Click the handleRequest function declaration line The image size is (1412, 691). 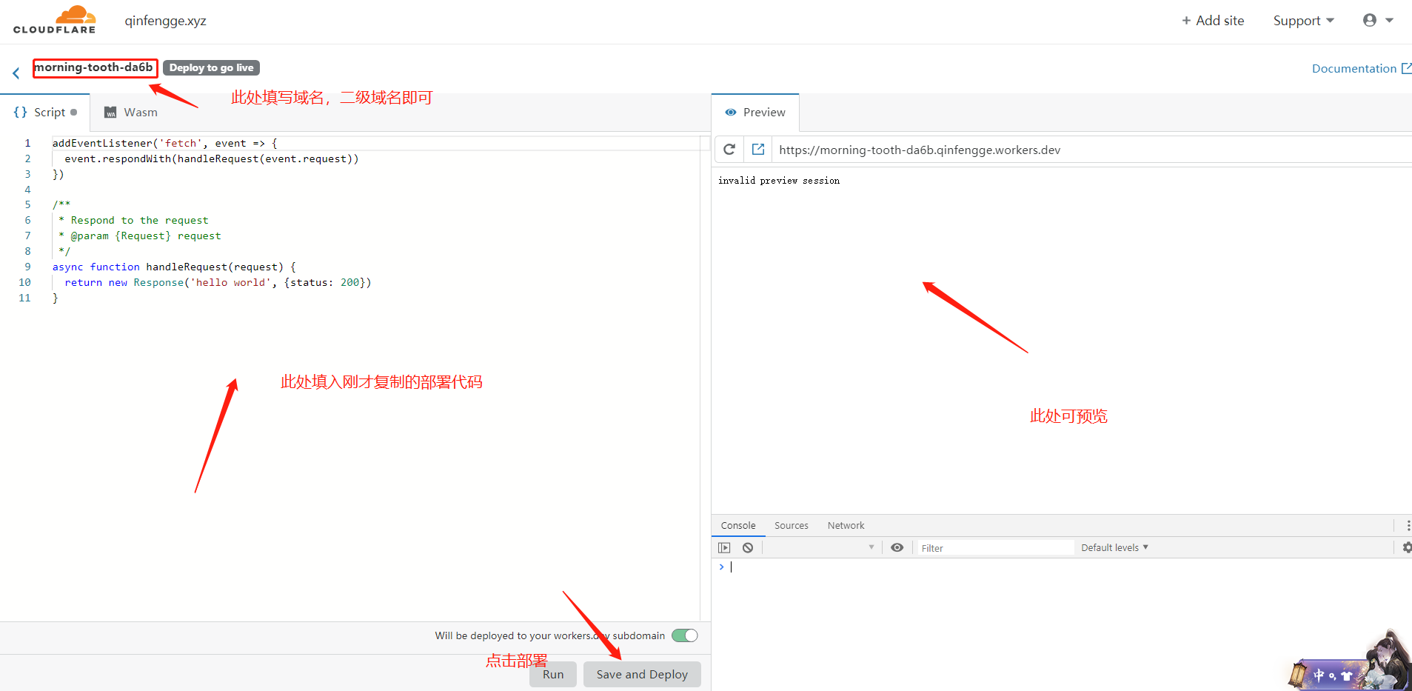(174, 267)
